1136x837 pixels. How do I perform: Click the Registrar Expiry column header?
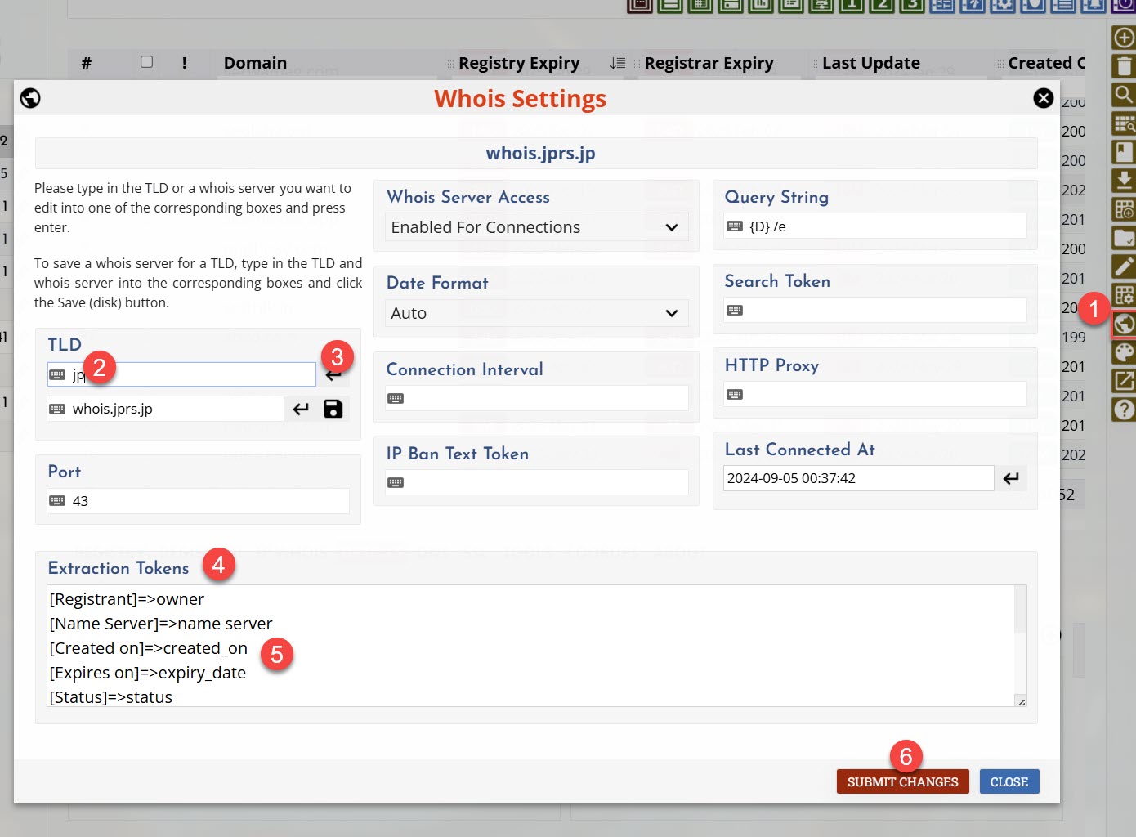709,63
